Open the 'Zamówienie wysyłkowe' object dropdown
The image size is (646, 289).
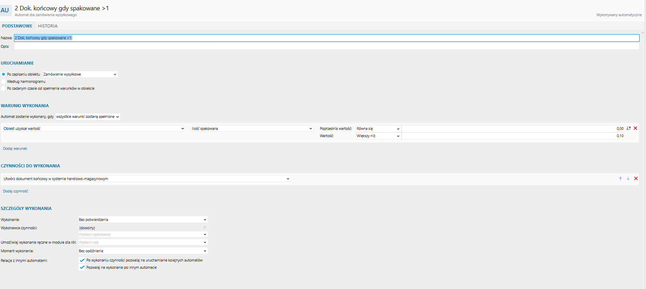(x=80, y=74)
